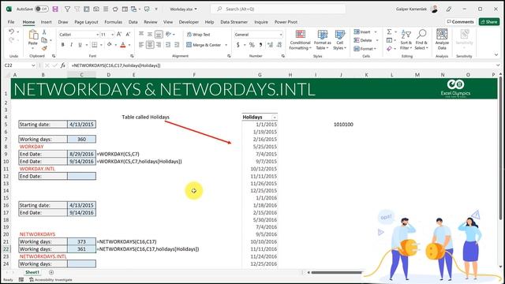Toggle Align Left
Image resolution: width=505 pixels, height=284 pixels.
(141, 45)
